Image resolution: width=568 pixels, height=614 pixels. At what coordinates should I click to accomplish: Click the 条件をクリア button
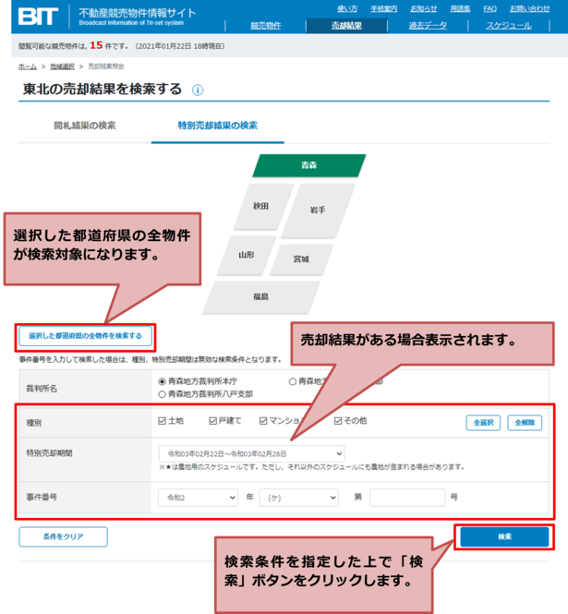pos(63,536)
